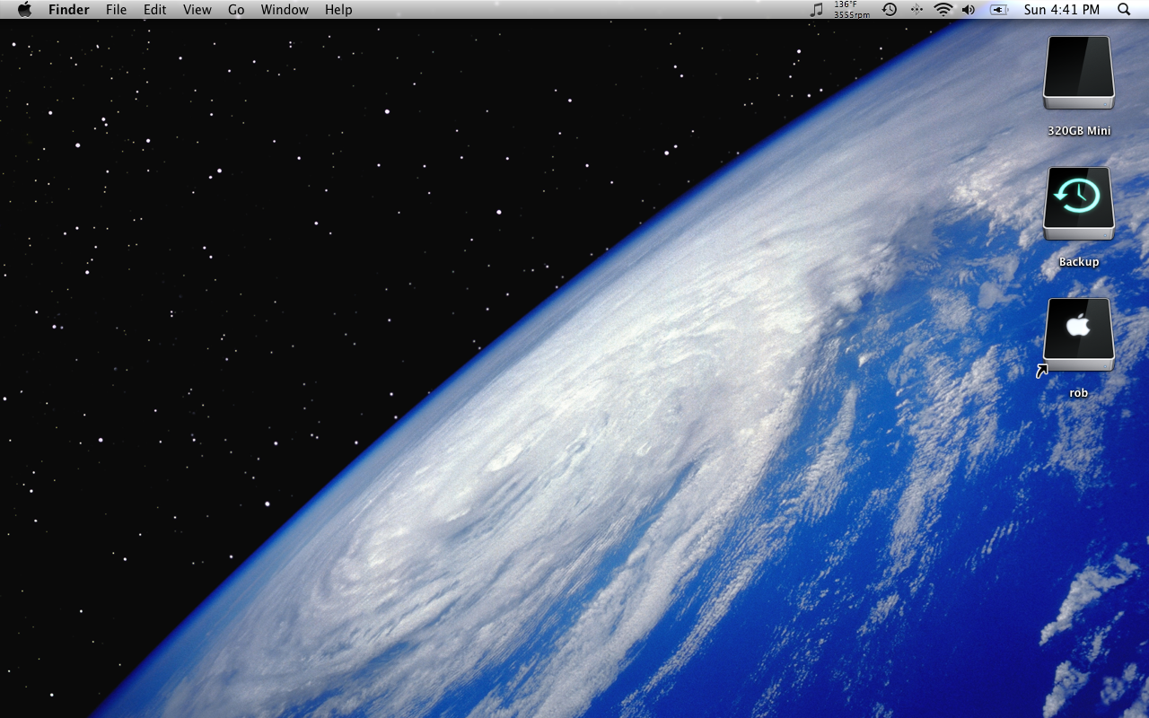Image resolution: width=1149 pixels, height=718 pixels.
Task: Open Spotlight search magnifier
Action: click(x=1124, y=9)
